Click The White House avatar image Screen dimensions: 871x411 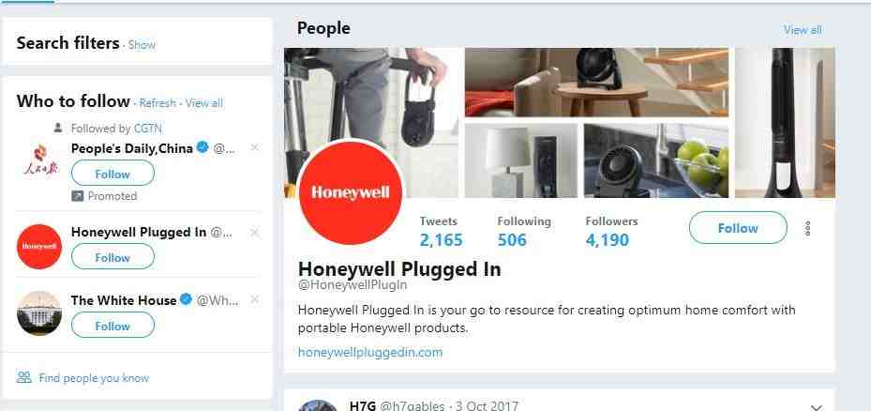[x=39, y=313]
